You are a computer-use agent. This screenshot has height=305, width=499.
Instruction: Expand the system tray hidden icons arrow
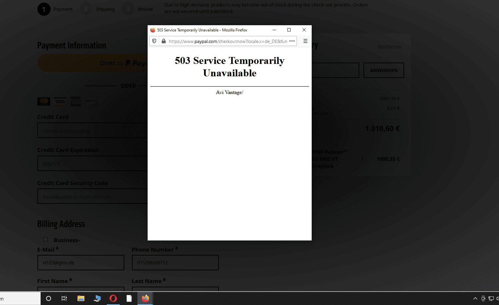(x=475, y=298)
